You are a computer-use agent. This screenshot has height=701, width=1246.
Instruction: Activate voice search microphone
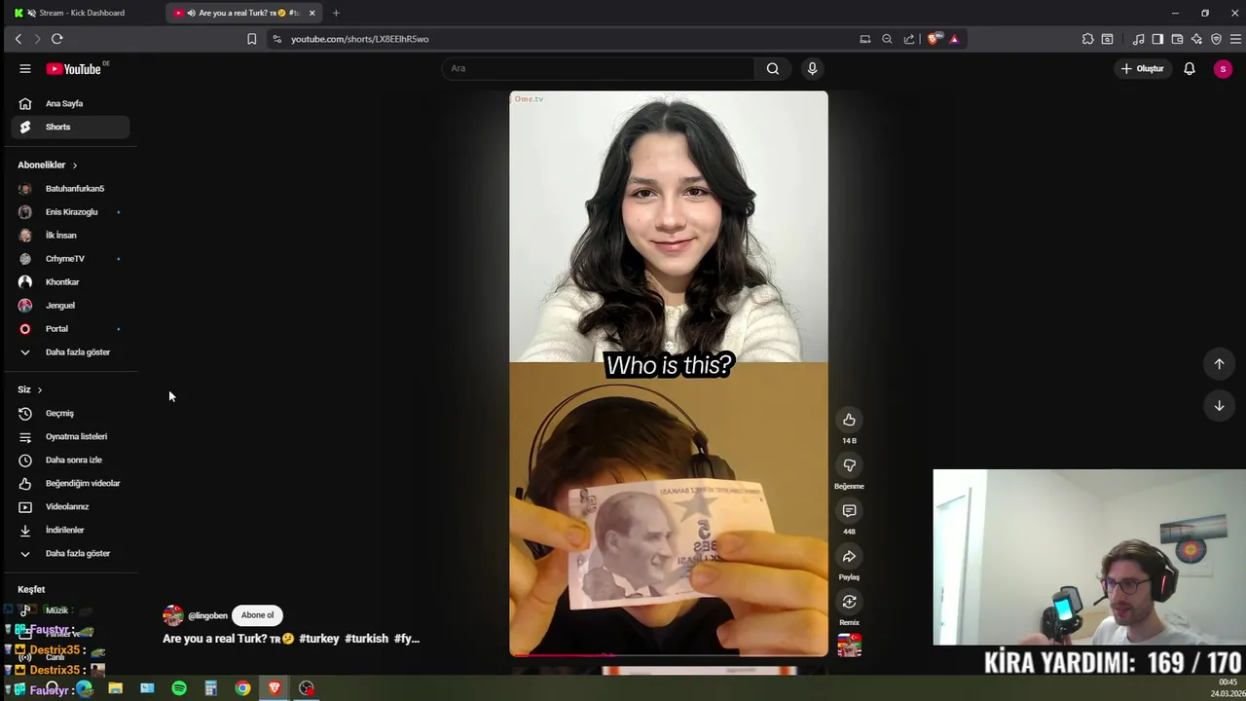coord(812,69)
